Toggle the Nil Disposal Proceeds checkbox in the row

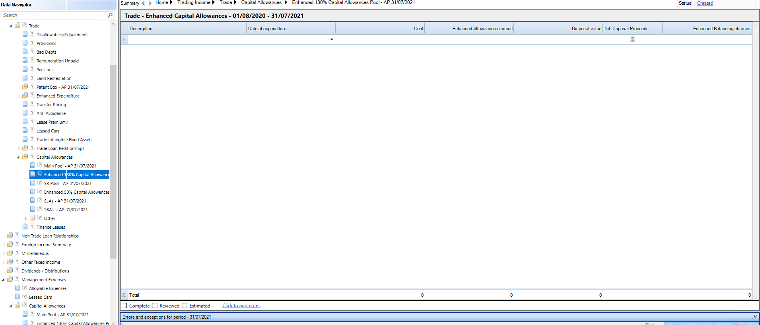pos(632,39)
